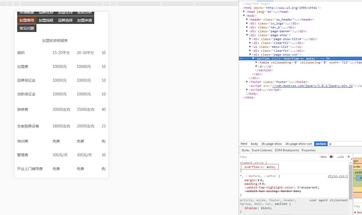Image resolution: width=362 pixels, height=215 pixels.
Task: Collapse the div class page-show-con node
Action: (x=250, y=55)
